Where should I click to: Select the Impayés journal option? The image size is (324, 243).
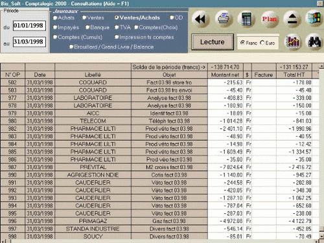click(x=66, y=27)
